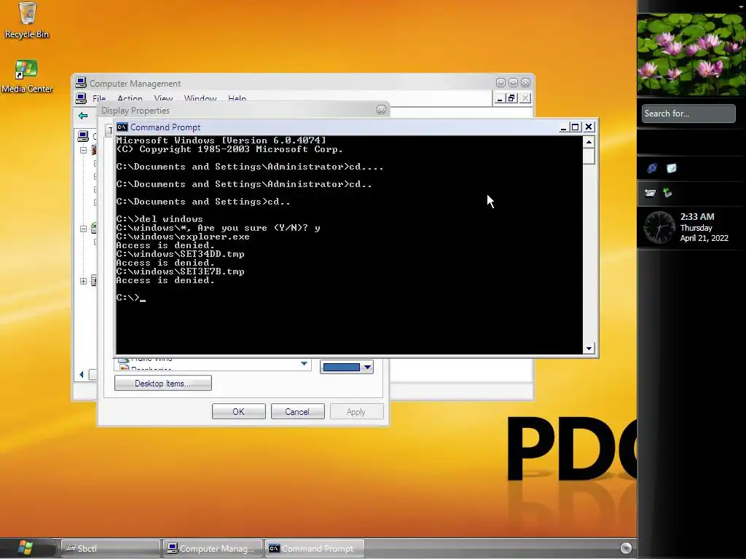Collapse the first tree node in Computer Management
Image resolution: width=746 pixels, height=559 pixels.
tap(83, 150)
